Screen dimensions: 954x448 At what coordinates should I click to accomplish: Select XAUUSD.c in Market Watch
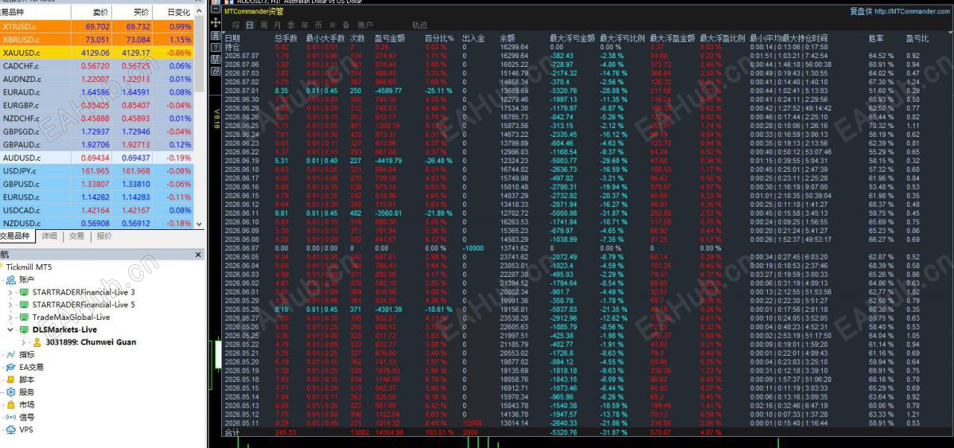tap(97, 53)
